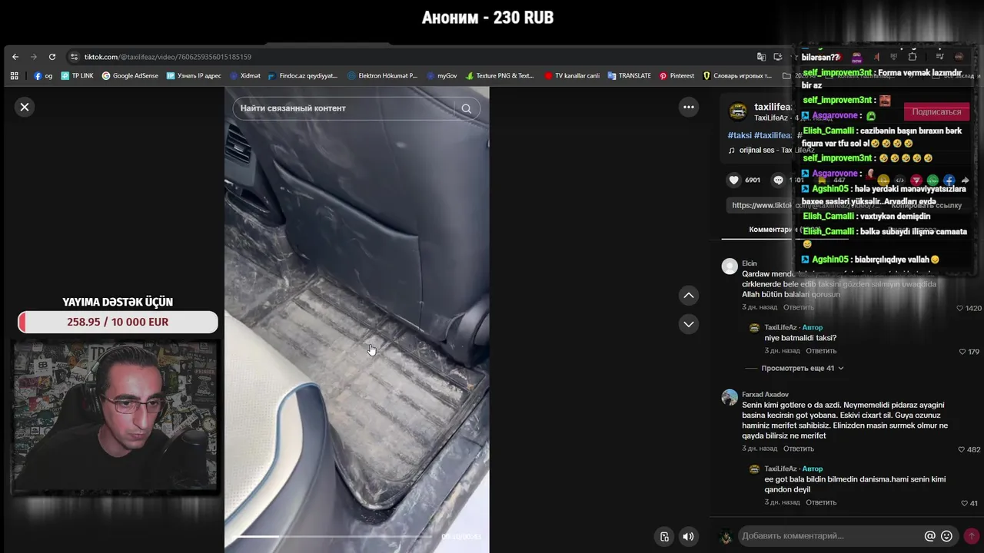Image resolution: width=984 pixels, height=553 pixels.
Task: Open the myGov bookmark
Action: click(x=441, y=76)
